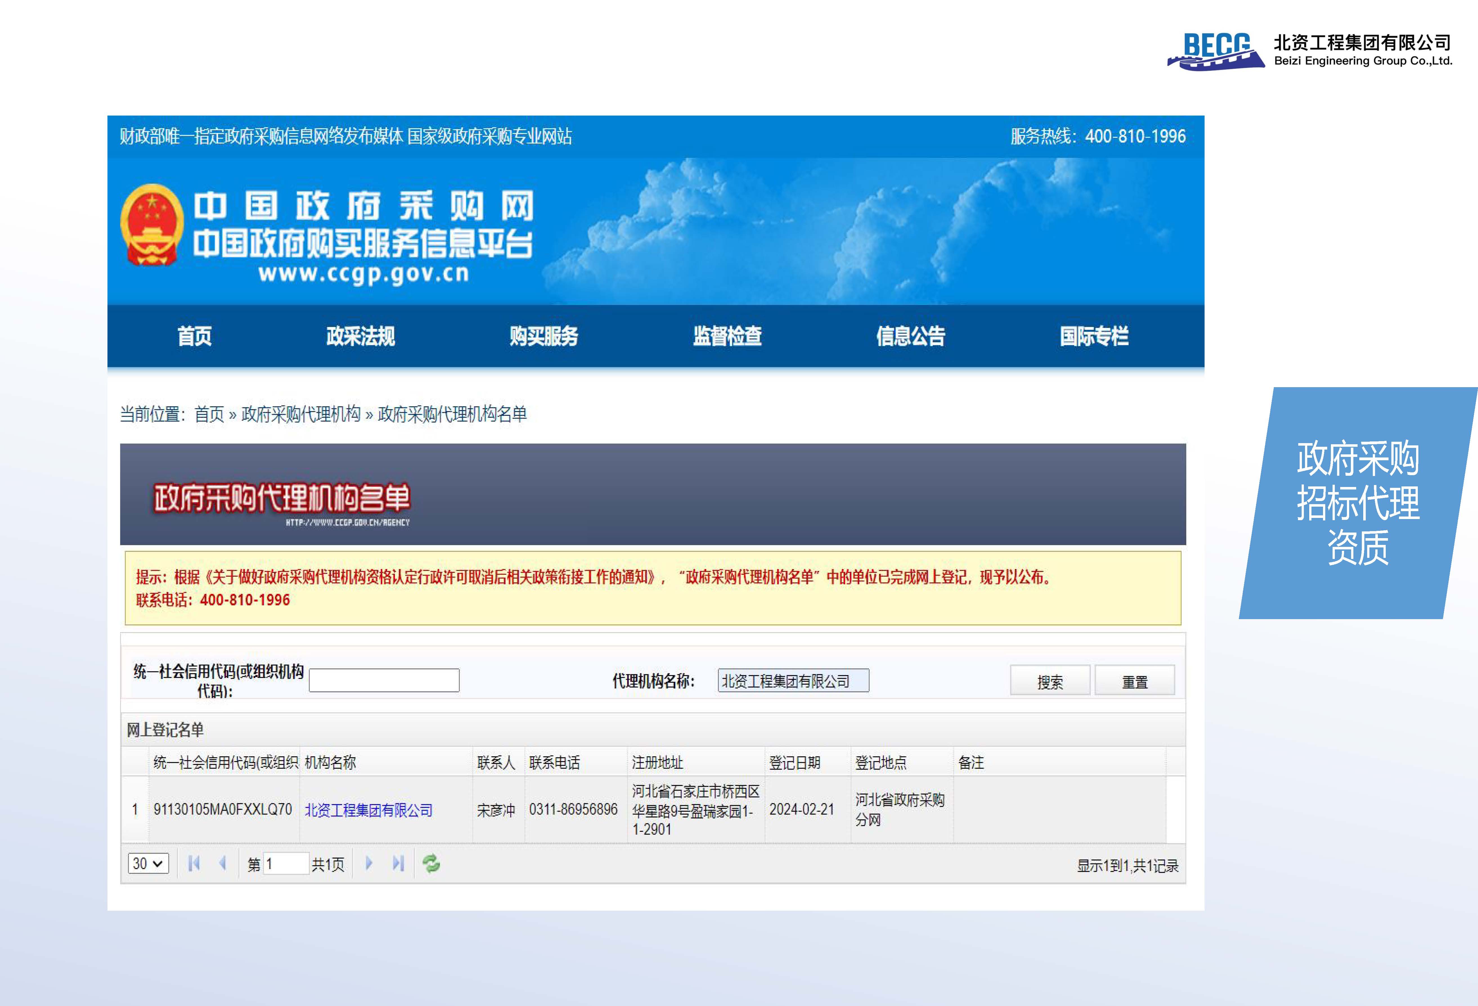Click 政府采购代理机构 breadcrumb link

pyautogui.click(x=301, y=414)
